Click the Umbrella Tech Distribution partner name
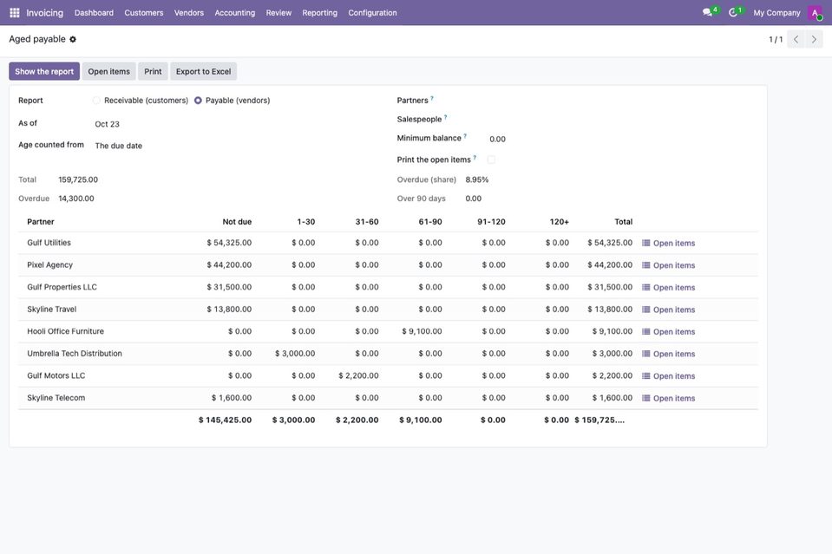 (75, 354)
